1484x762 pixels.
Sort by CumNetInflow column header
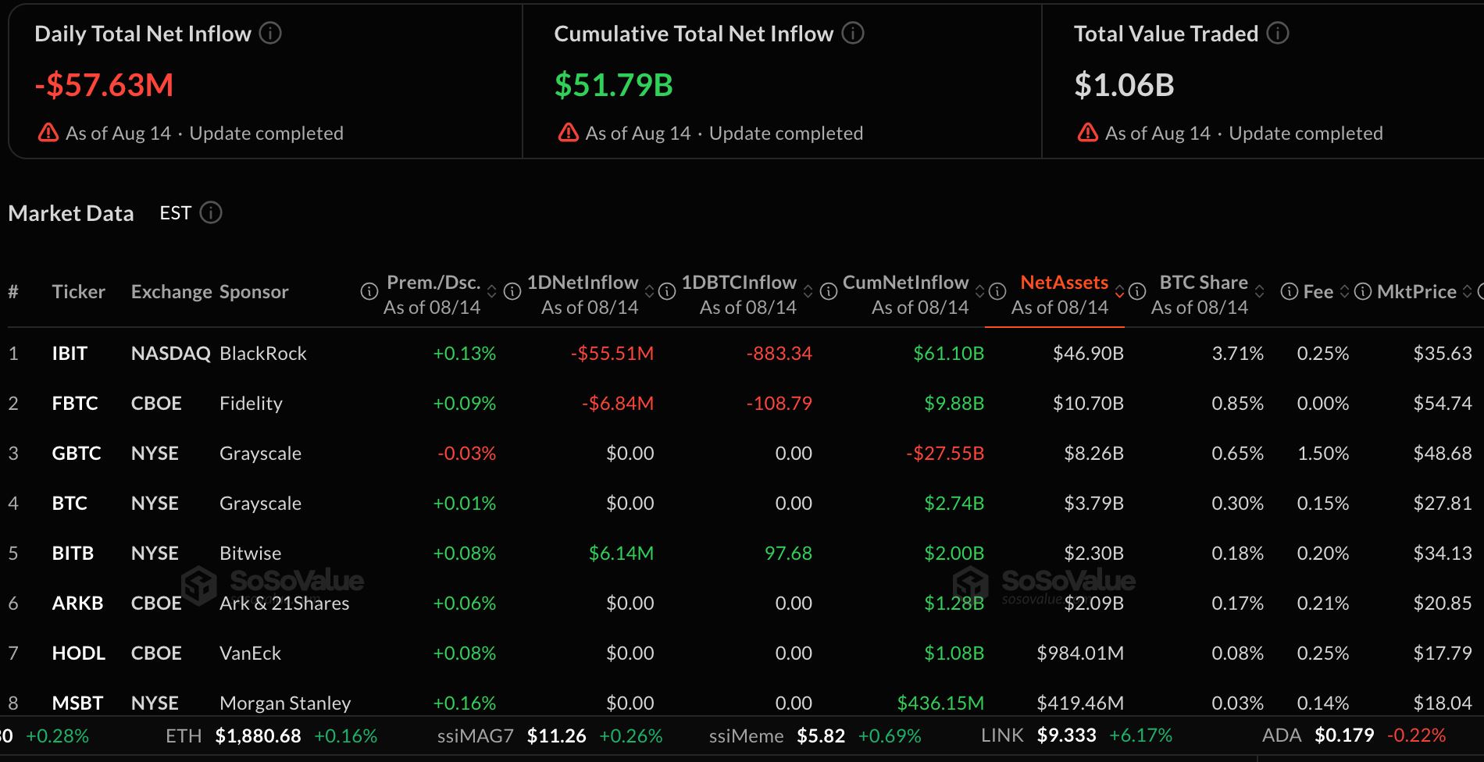(x=905, y=283)
